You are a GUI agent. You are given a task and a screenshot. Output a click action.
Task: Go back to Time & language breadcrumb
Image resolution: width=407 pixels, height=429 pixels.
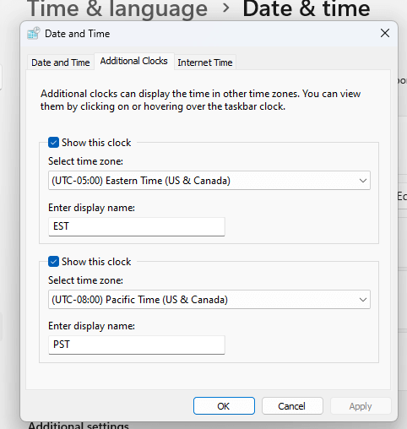point(117,8)
